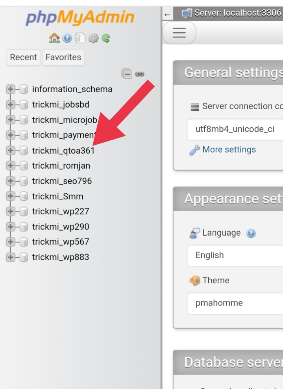The width and height of the screenshot is (283, 389).
Task: Open server connection collation dropdown
Action: [235, 129]
